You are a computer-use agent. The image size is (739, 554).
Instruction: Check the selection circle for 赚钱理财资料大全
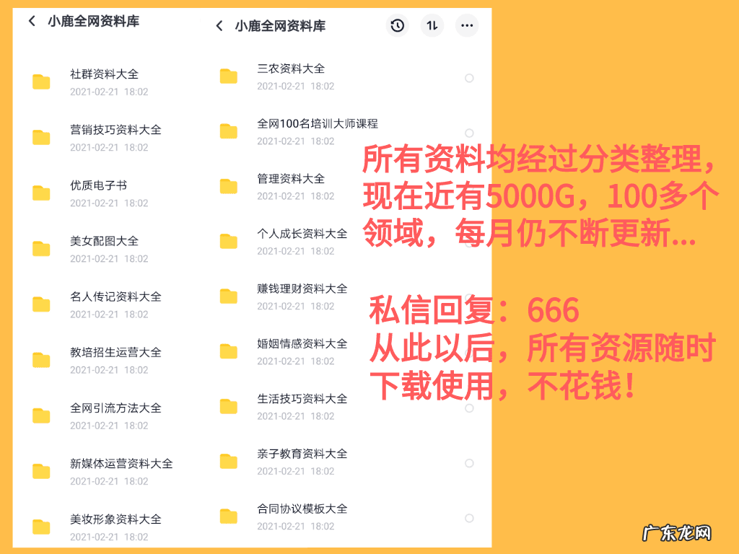click(x=469, y=297)
